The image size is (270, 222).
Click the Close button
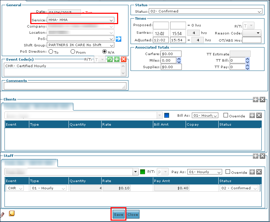pos(133,214)
